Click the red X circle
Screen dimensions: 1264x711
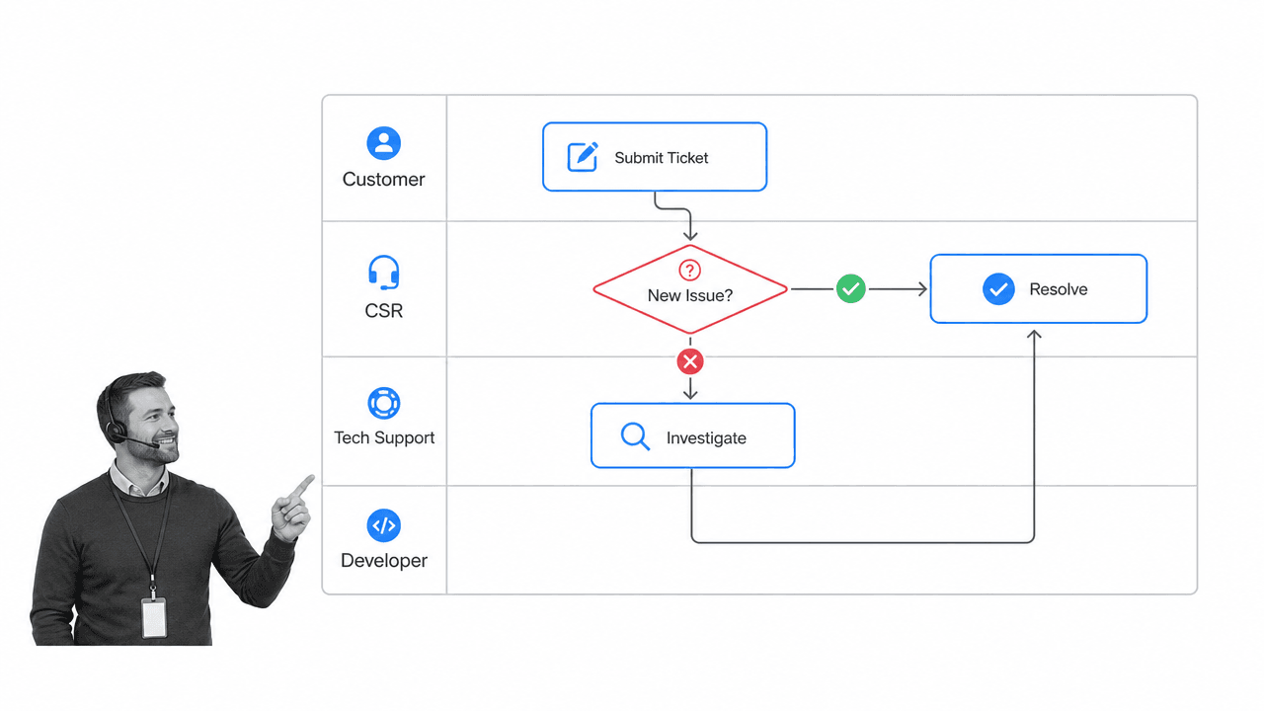[690, 361]
